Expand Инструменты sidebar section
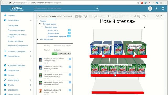 [30, 80]
